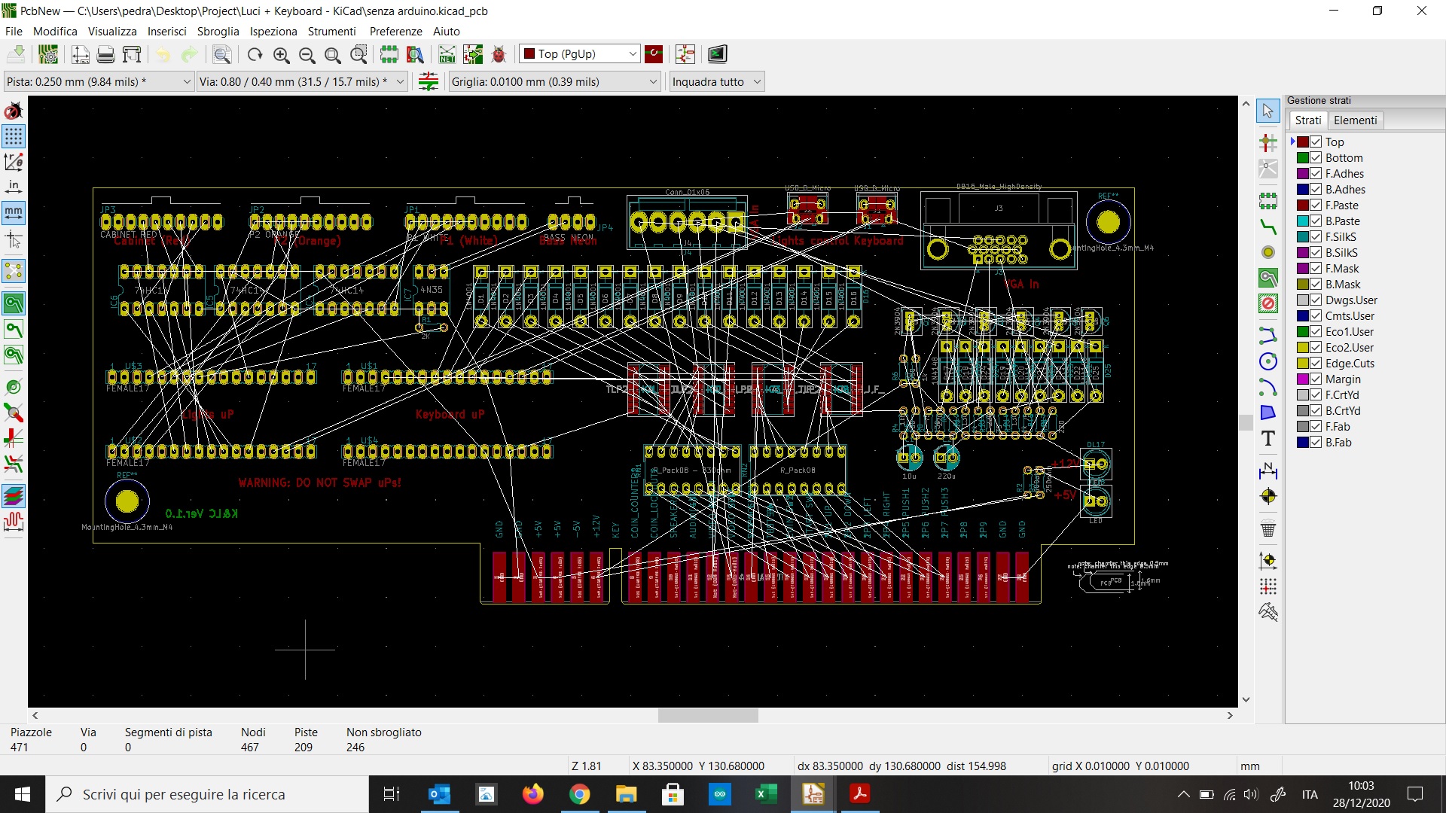The width and height of the screenshot is (1446, 813).
Task: Click the zoom in magnifier icon
Action: (x=282, y=54)
